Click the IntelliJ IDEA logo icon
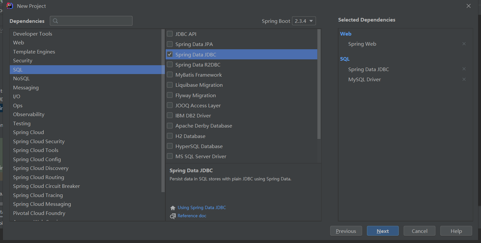The height and width of the screenshot is (243, 481). [x=10, y=6]
